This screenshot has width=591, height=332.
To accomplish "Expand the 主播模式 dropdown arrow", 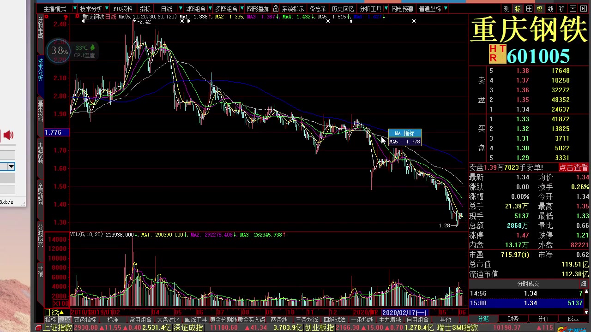I will click(x=75, y=9).
